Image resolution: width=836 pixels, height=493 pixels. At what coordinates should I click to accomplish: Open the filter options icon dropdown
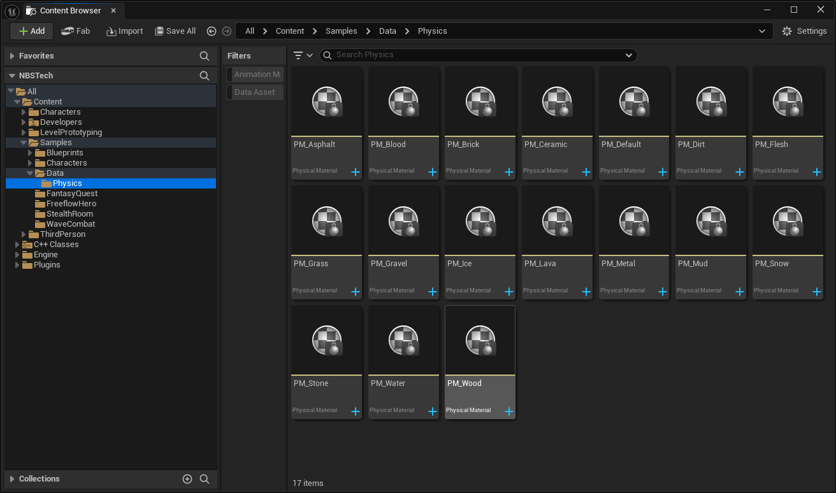(x=303, y=55)
